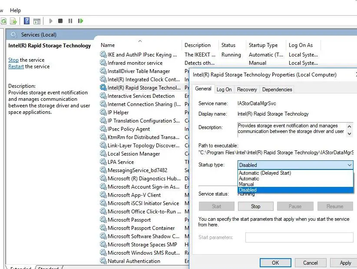Click the Restart the service link
The width and height of the screenshot is (357, 269).
click(16, 66)
